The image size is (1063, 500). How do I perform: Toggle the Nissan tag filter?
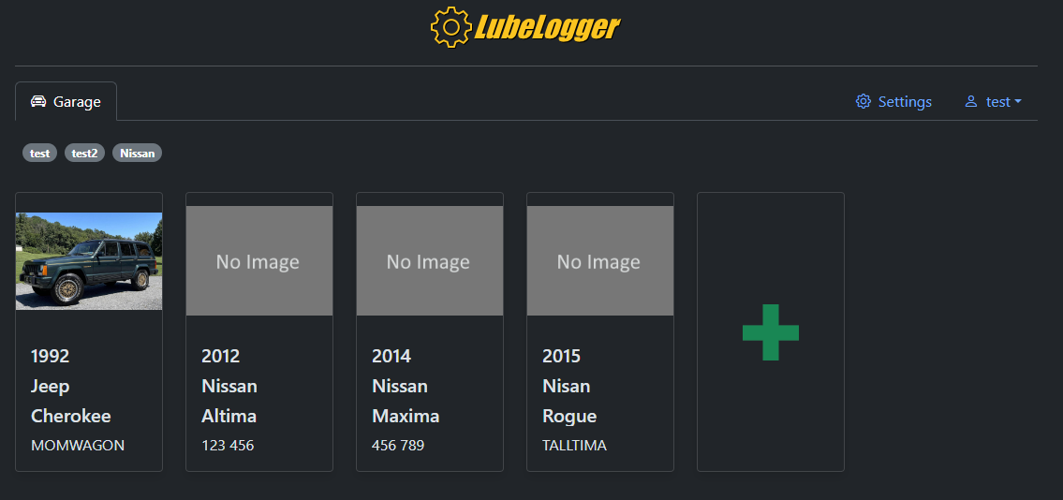click(137, 153)
